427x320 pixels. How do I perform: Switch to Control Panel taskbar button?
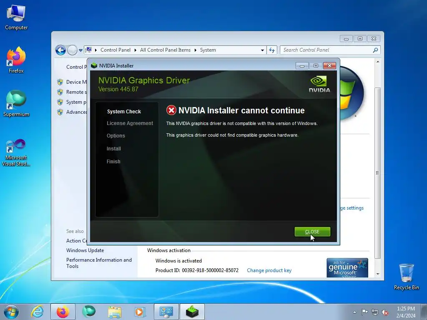click(166, 312)
